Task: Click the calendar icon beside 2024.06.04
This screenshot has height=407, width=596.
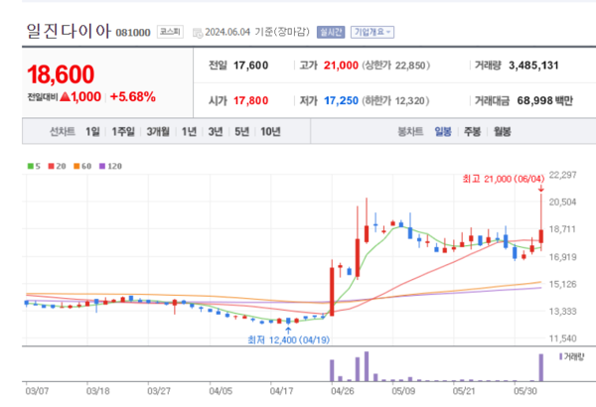Action: pos(198,33)
